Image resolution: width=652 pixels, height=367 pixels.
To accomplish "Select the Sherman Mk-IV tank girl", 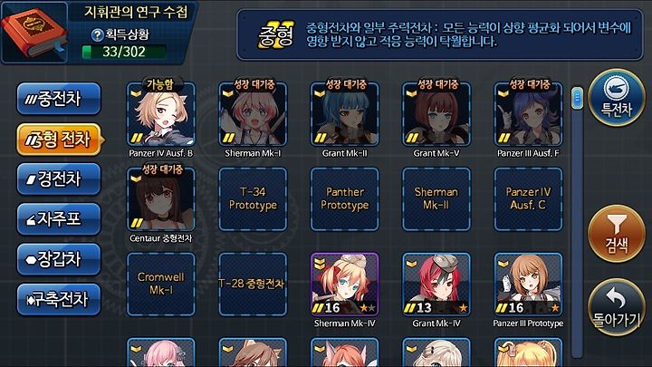I will pyautogui.click(x=345, y=285).
